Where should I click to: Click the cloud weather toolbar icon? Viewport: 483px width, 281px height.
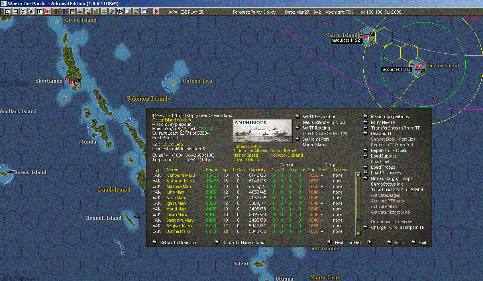tap(144, 12)
